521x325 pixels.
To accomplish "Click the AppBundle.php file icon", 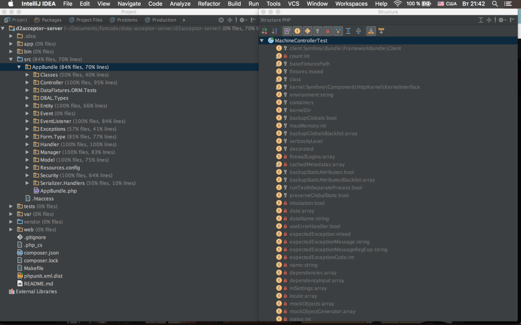I will tap(36, 191).
